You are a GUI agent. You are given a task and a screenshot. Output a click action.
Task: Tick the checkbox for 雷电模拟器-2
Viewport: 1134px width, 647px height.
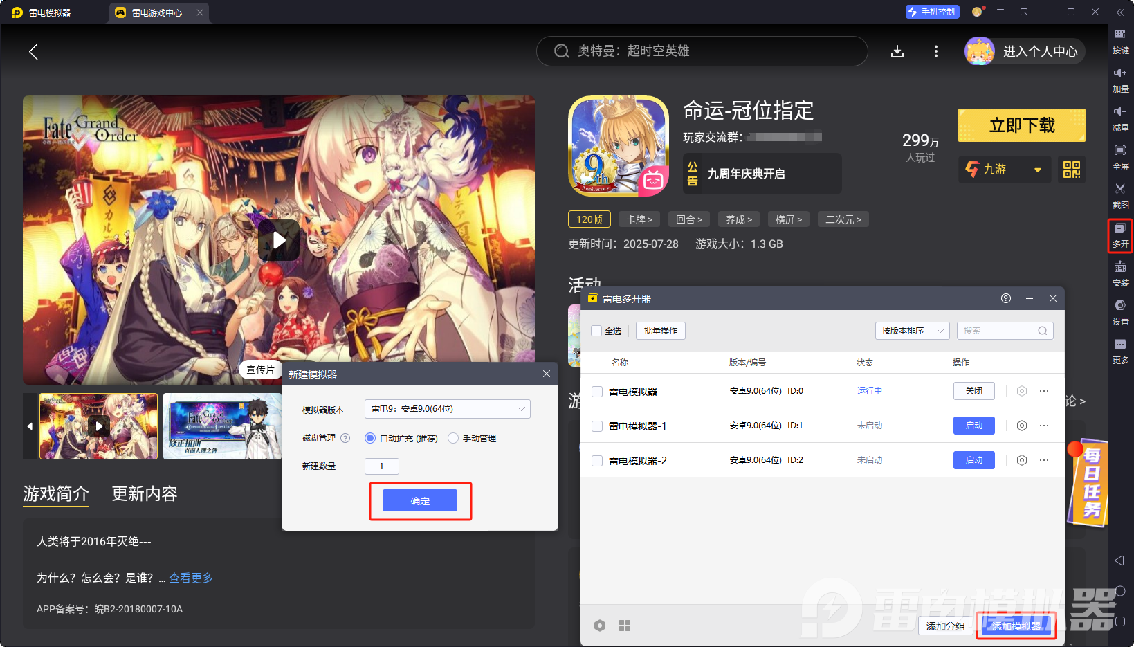click(x=596, y=460)
